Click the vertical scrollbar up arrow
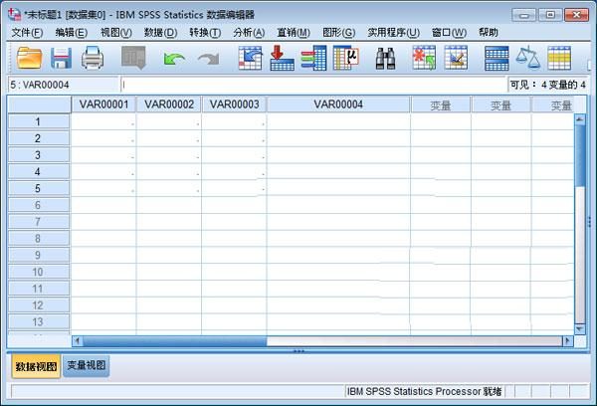The image size is (597, 406). [580, 119]
